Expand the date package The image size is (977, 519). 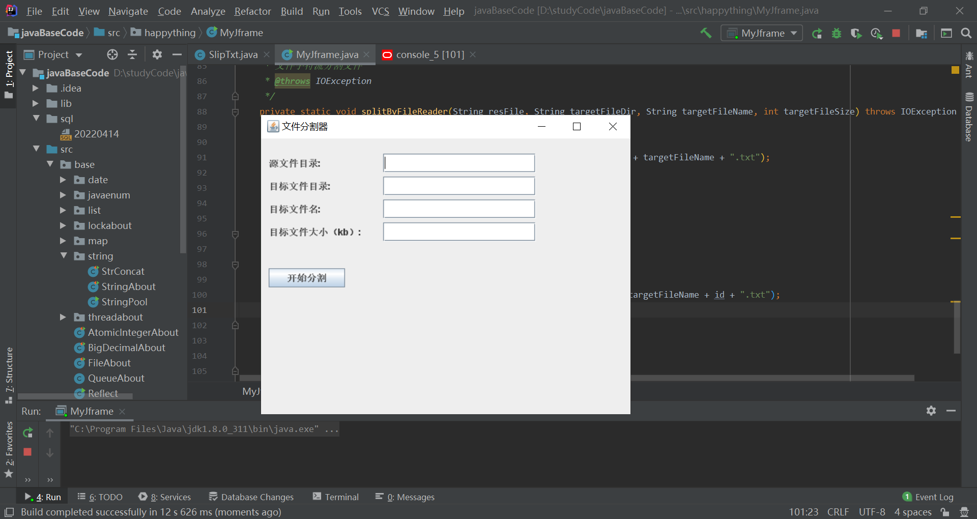click(x=63, y=180)
